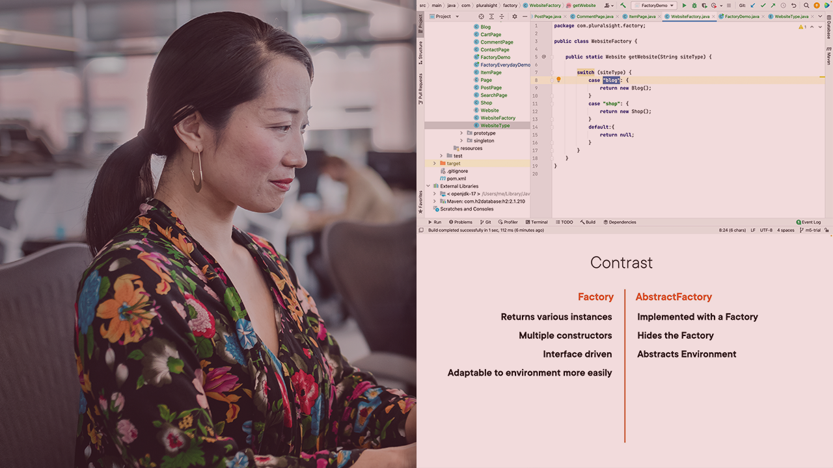The width and height of the screenshot is (833, 468).
Task: Rollback changes with the undo arrow icon
Action: pyautogui.click(x=793, y=5)
